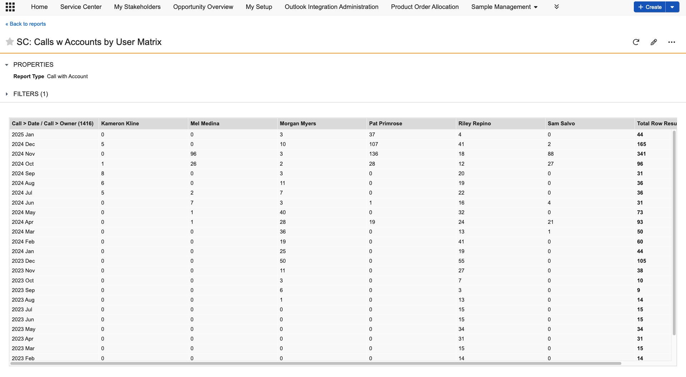This screenshot has height=377, width=686.
Task: Click the Create button
Action: click(x=649, y=7)
